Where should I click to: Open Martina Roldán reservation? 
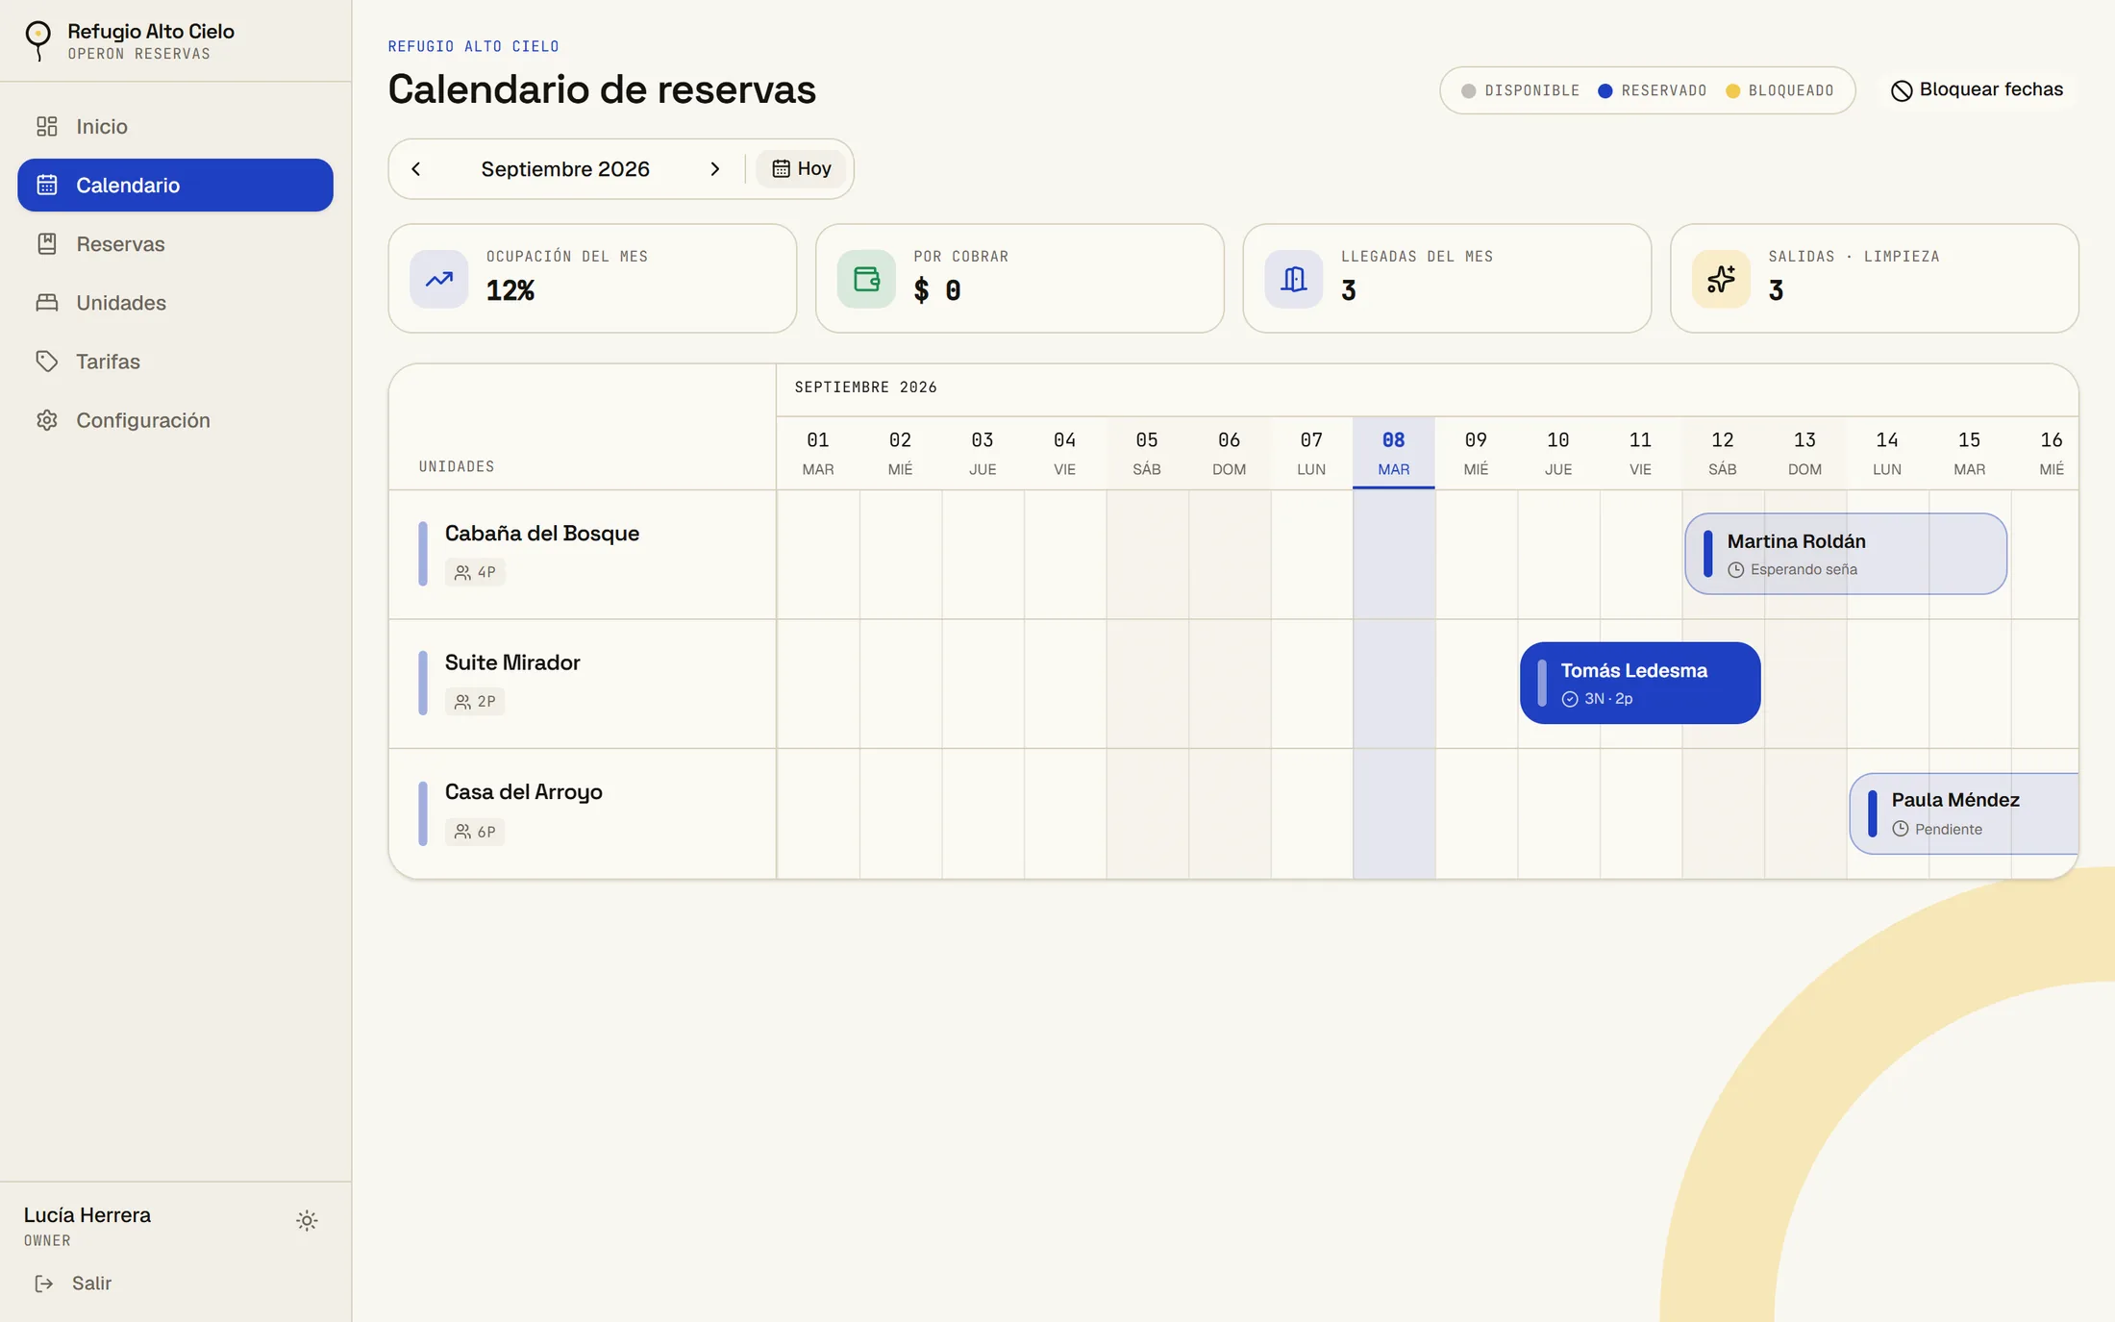point(1846,554)
